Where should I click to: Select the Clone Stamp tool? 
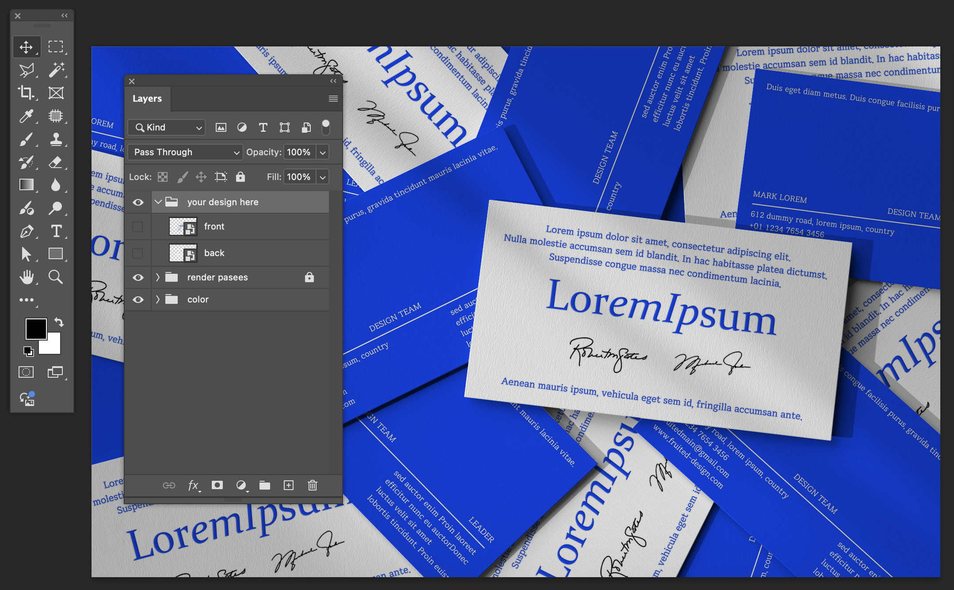[x=56, y=139]
